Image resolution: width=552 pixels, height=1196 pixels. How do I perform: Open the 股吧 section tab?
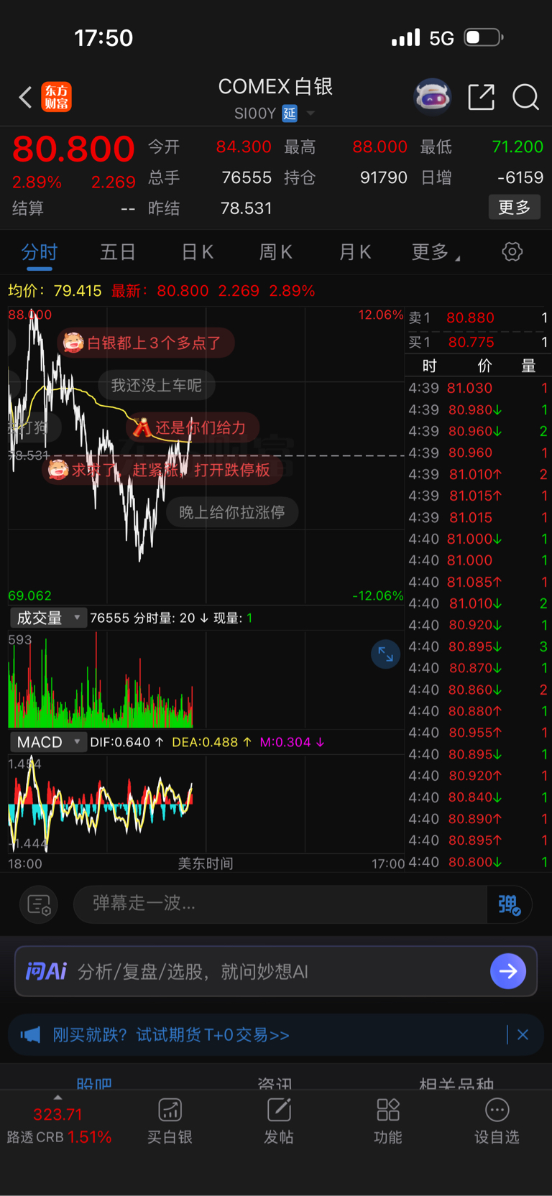point(94,1083)
